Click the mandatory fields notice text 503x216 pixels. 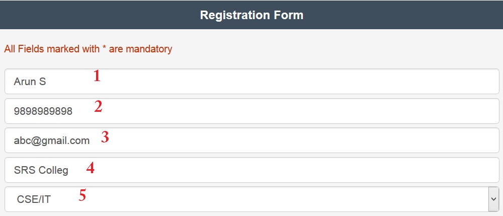88,49
